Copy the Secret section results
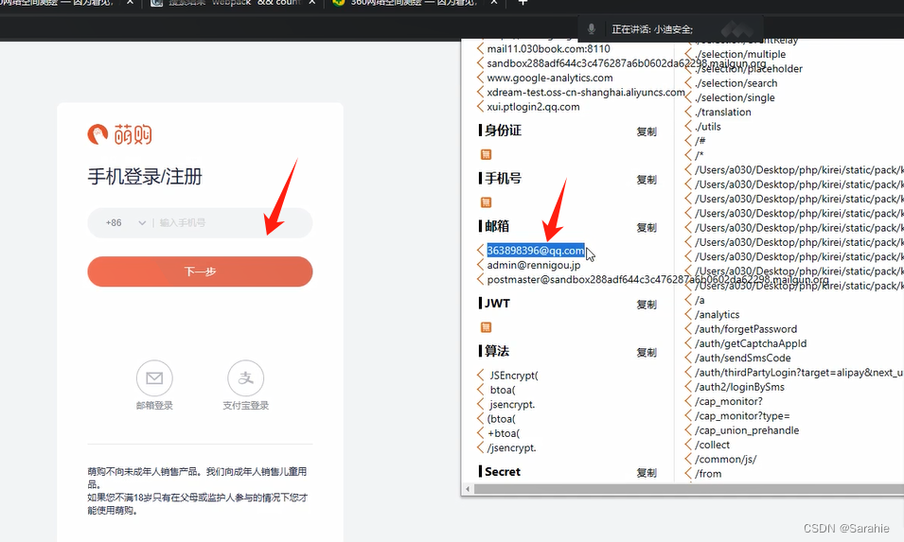 click(x=647, y=473)
